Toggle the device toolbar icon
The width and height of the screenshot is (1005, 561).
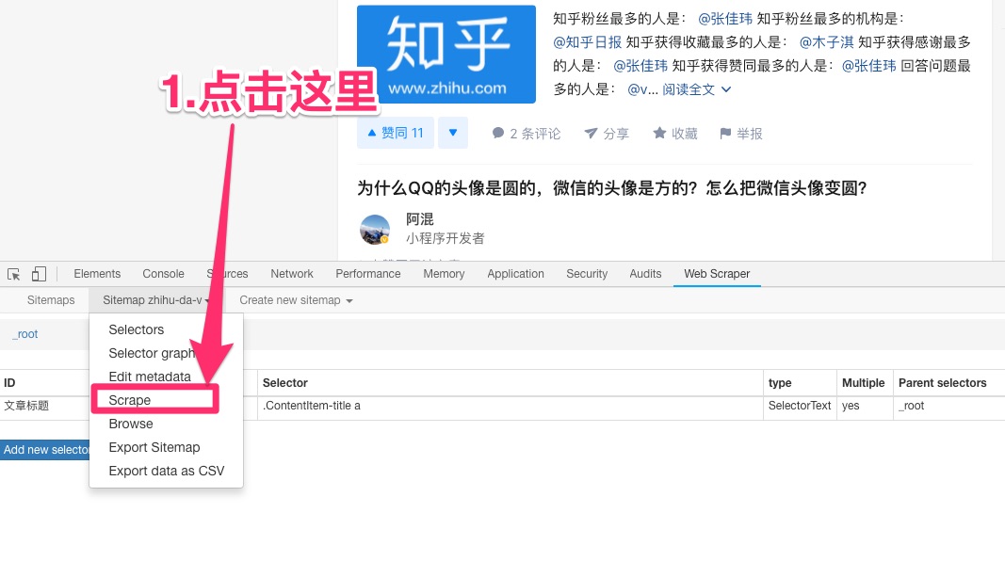(39, 274)
